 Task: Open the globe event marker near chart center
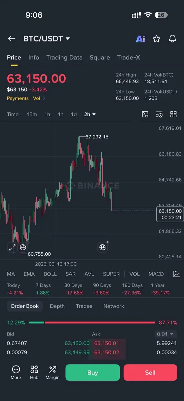(103, 247)
